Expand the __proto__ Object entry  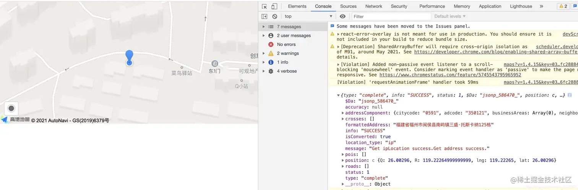(343, 184)
